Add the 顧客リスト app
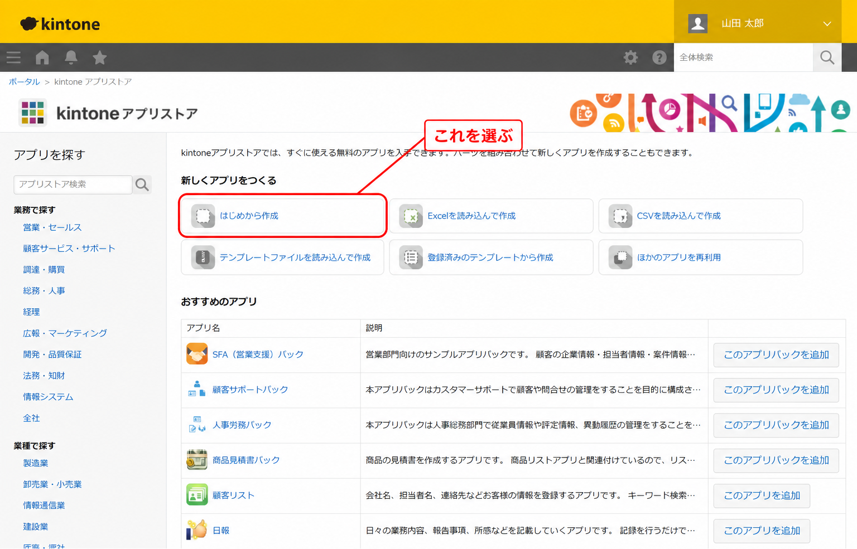The width and height of the screenshot is (857, 549). pyautogui.click(x=762, y=495)
